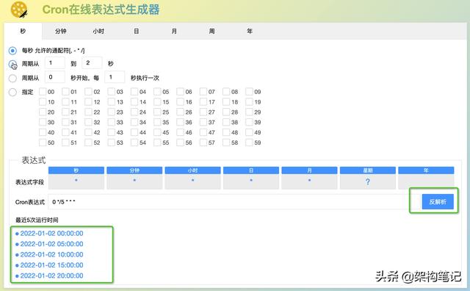
Task: Click the Cron在线表达式生成器 title
Action: tap(101, 10)
